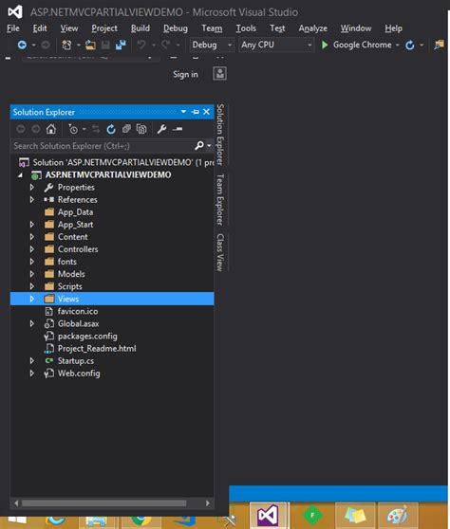Click the search magnifier icon in Solution Explorer
This screenshot has height=529, width=450.
pyautogui.click(x=199, y=146)
